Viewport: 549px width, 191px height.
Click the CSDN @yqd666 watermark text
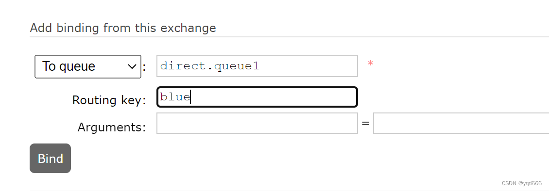pyautogui.click(x=521, y=183)
